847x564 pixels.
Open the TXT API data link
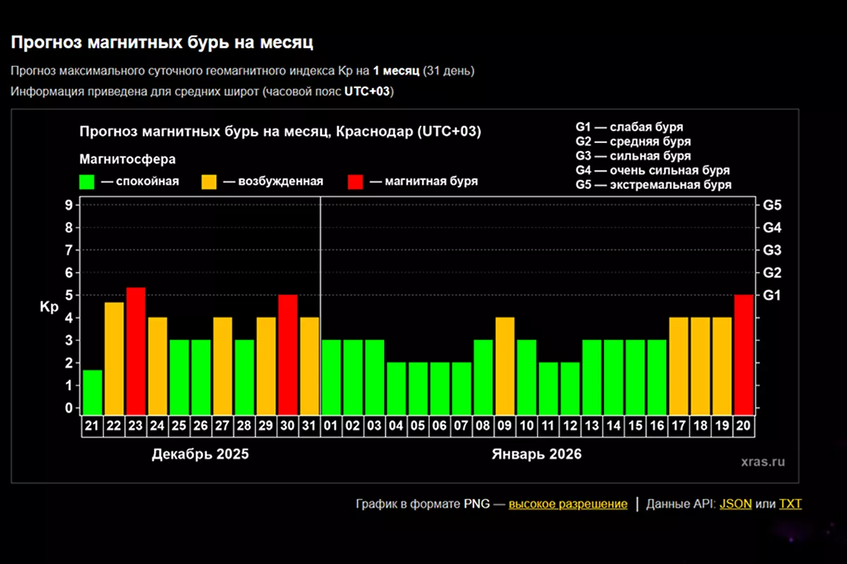pos(790,504)
